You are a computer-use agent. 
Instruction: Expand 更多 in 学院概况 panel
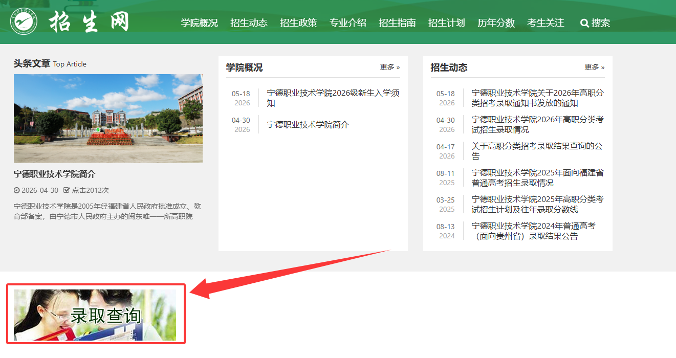pyautogui.click(x=390, y=67)
